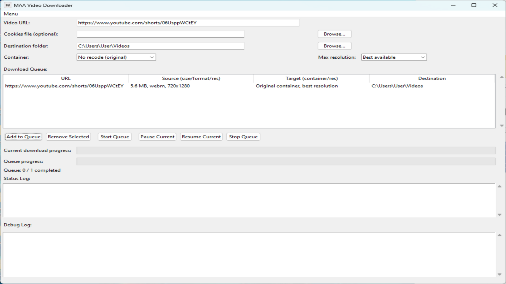Open the Menu bar menu
The image size is (506, 284).
point(11,14)
